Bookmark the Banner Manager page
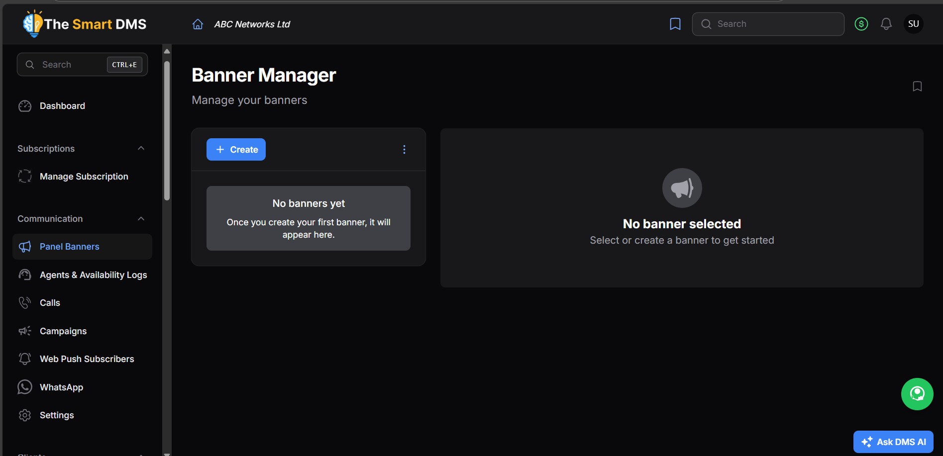The image size is (943, 456). point(917,87)
